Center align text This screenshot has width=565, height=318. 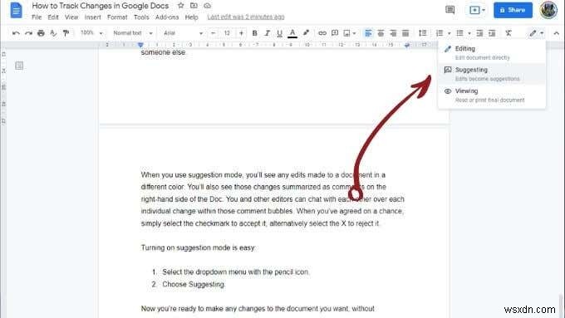(381, 33)
